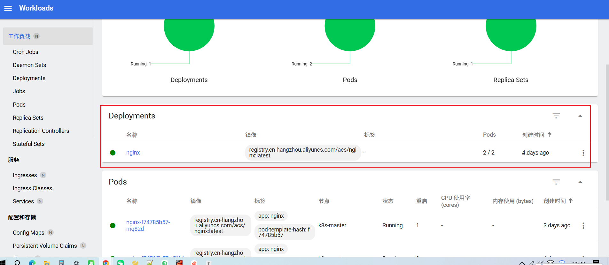609x265 pixels.
Task: Open the three-dot actions menu for nginx deployment
Action: [583, 153]
